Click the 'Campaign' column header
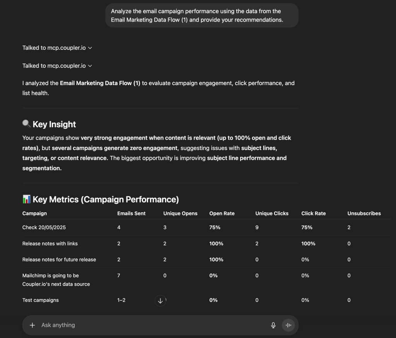The width and height of the screenshot is (396, 338). (34, 213)
